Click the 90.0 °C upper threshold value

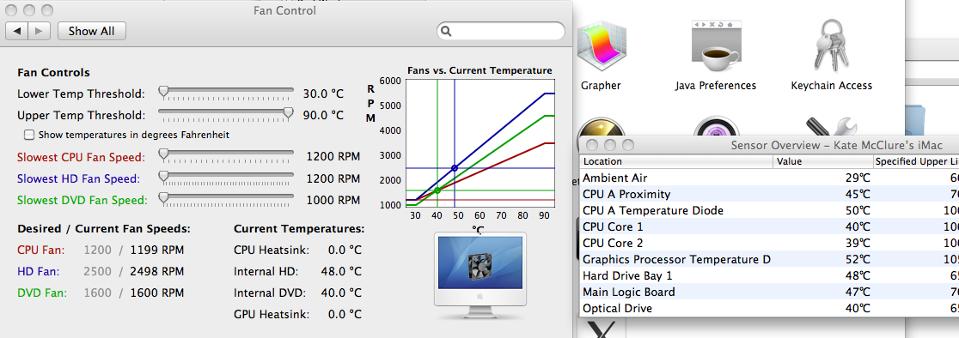324,115
